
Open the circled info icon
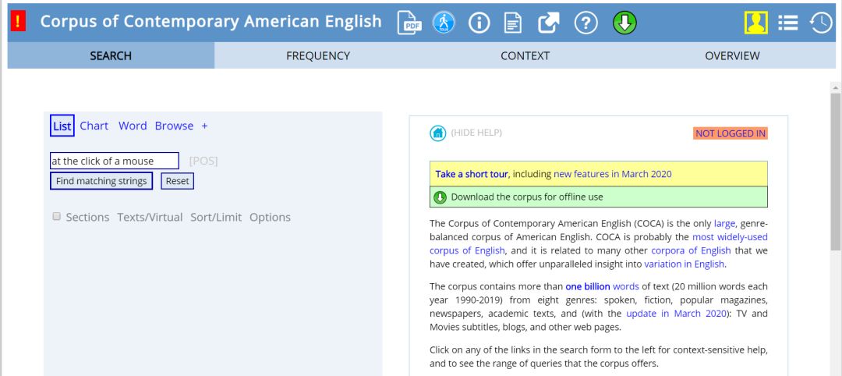(x=479, y=23)
